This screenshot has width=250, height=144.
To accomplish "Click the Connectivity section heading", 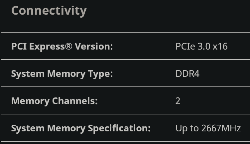I will 49,11.
